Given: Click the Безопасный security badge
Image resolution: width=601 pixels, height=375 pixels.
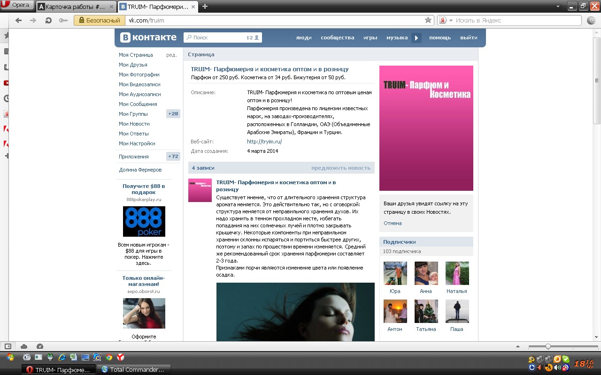Looking at the screenshot, I should click(99, 20).
